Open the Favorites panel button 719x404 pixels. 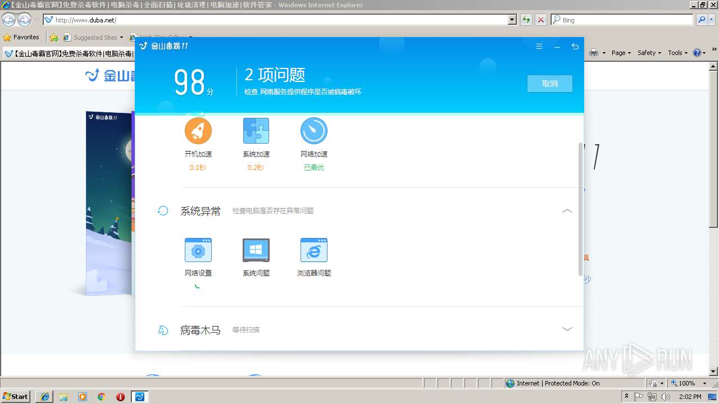point(21,37)
